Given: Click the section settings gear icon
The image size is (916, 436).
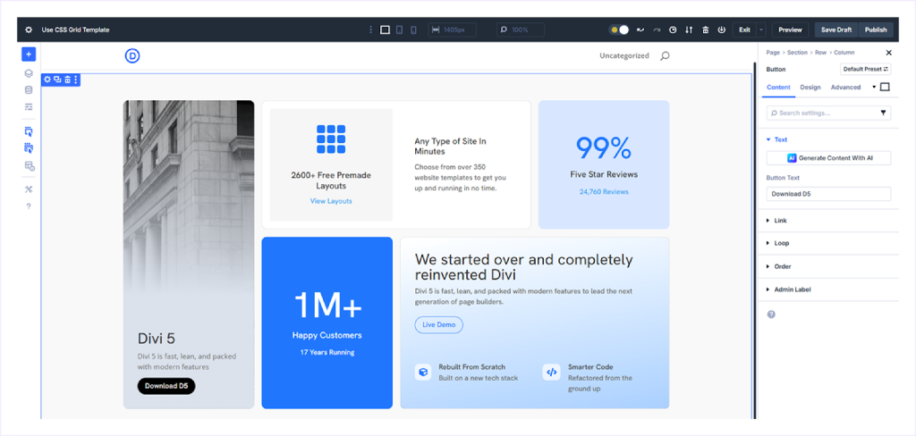Looking at the screenshot, I should click(47, 80).
